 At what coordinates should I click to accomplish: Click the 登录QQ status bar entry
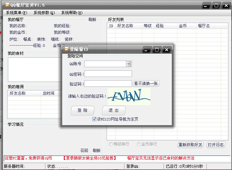(x=133, y=166)
